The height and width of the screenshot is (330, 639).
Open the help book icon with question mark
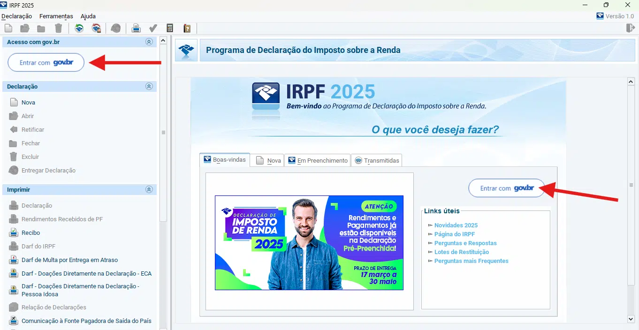tap(187, 29)
